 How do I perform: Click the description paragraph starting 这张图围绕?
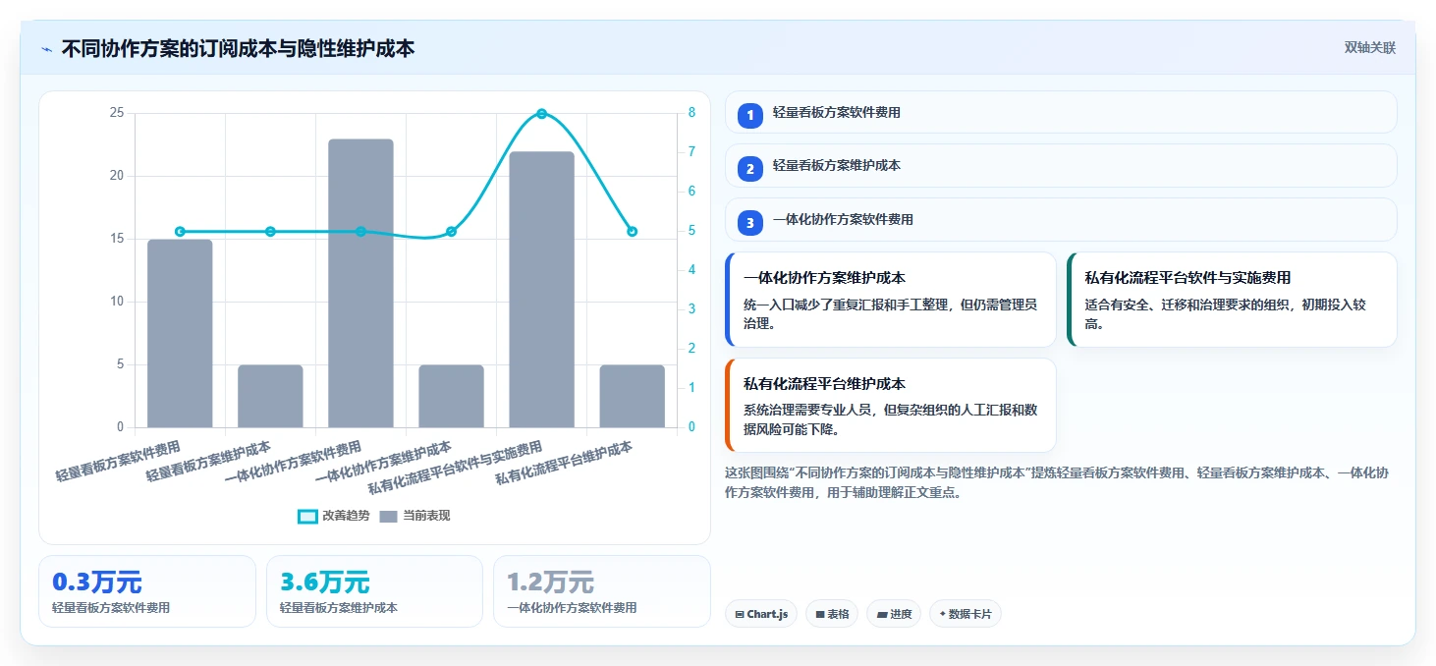[1057, 482]
